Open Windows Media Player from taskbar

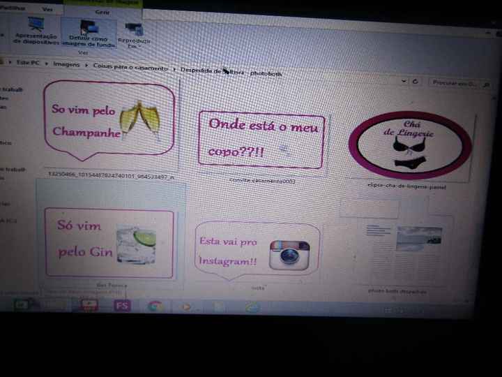186,307
